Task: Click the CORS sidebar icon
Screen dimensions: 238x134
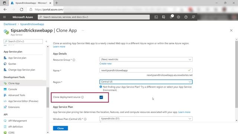Action: [5, 133]
